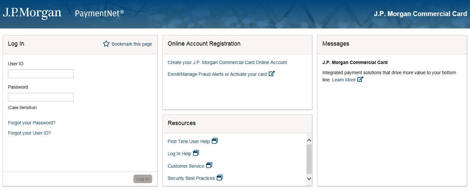Click the Bookmark star icon

(x=106, y=44)
